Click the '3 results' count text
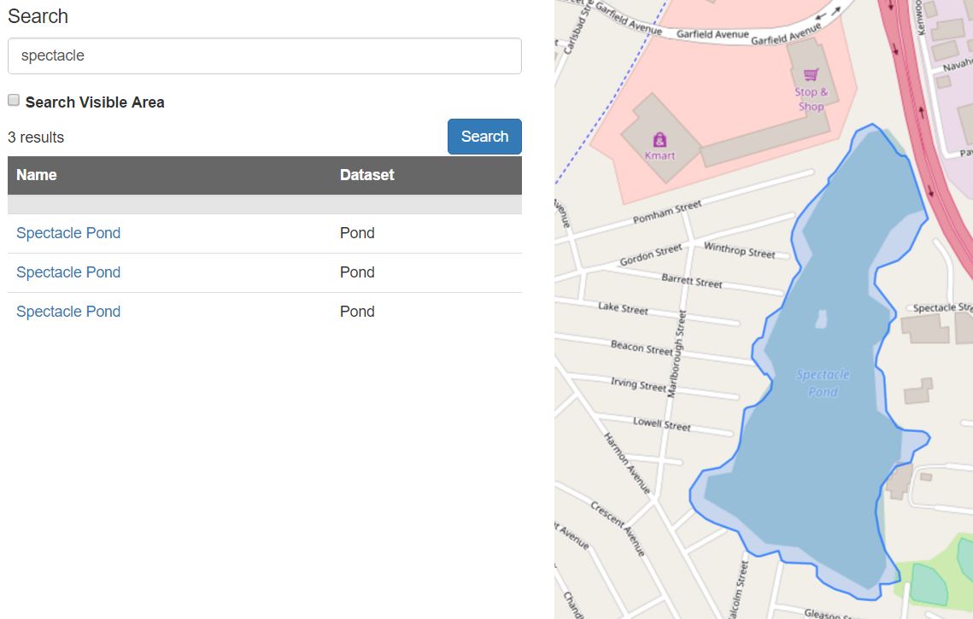This screenshot has width=973, height=619. 36,137
